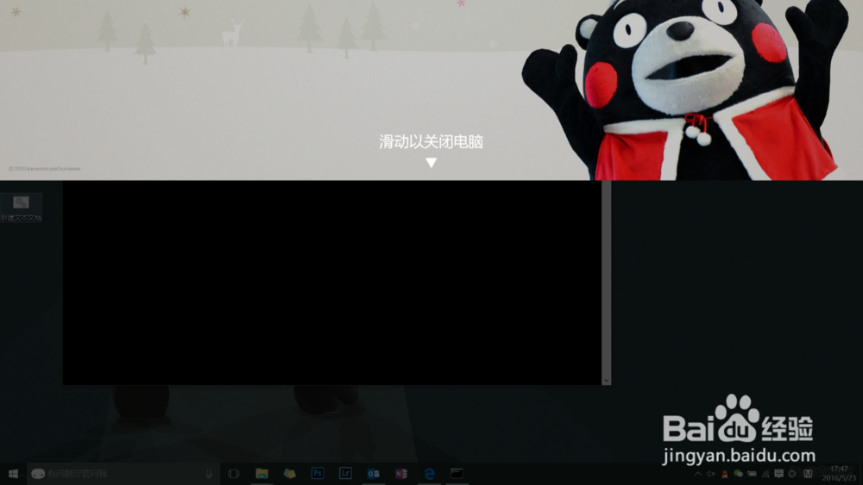
Task: Open File Explorer from the taskbar
Action: pyautogui.click(x=261, y=474)
